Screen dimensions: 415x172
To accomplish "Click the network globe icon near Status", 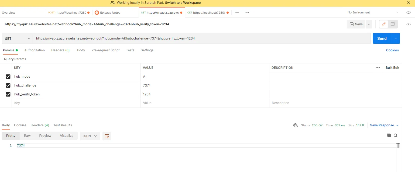I will coord(296,125).
